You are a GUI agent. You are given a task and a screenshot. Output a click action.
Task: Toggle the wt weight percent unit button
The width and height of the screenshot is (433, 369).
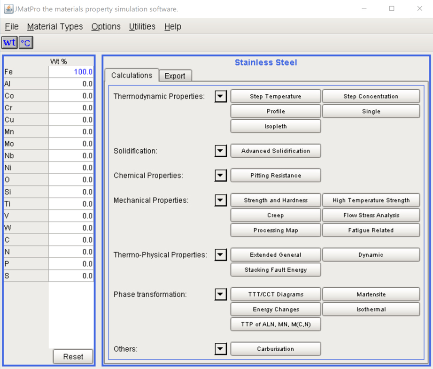10,43
